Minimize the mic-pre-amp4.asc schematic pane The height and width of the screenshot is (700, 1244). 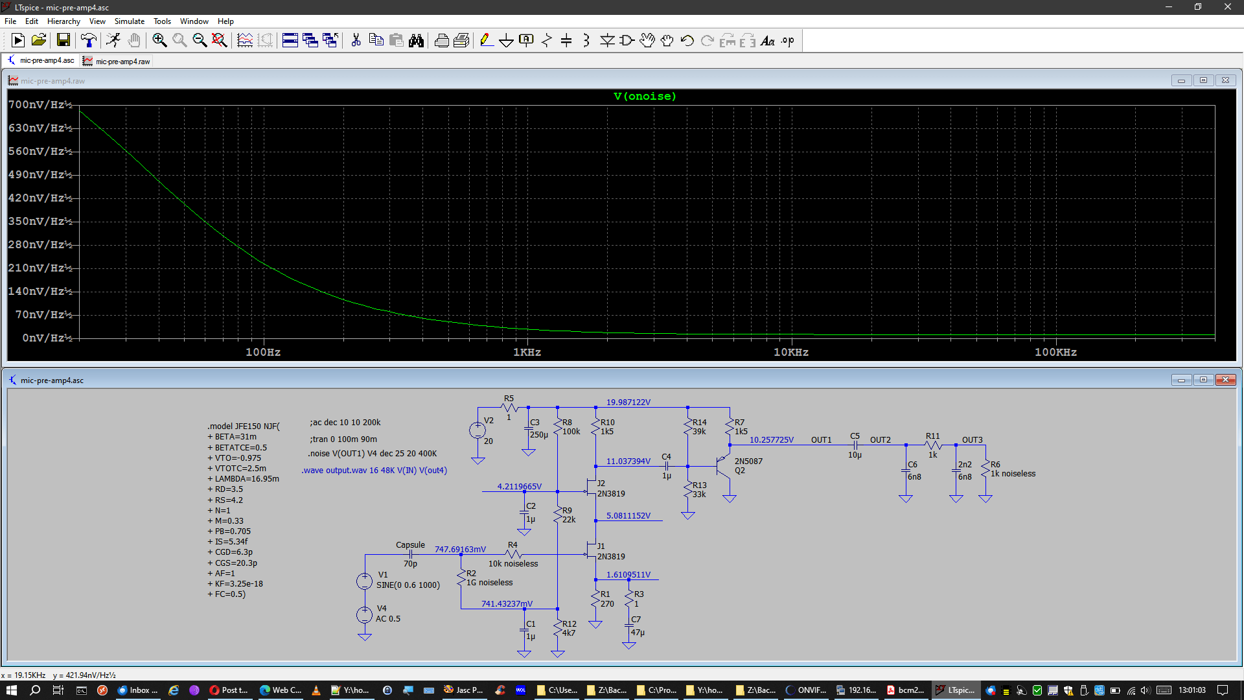[x=1181, y=380]
